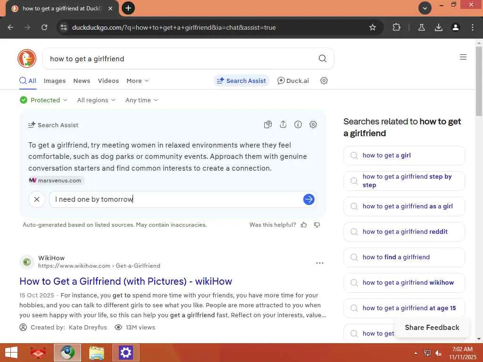Click the search magnifier icon in search box
The image size is (483, 362).
point(322,58)
